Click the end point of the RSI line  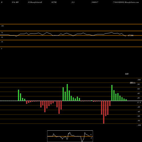click(x=126, y=36)
